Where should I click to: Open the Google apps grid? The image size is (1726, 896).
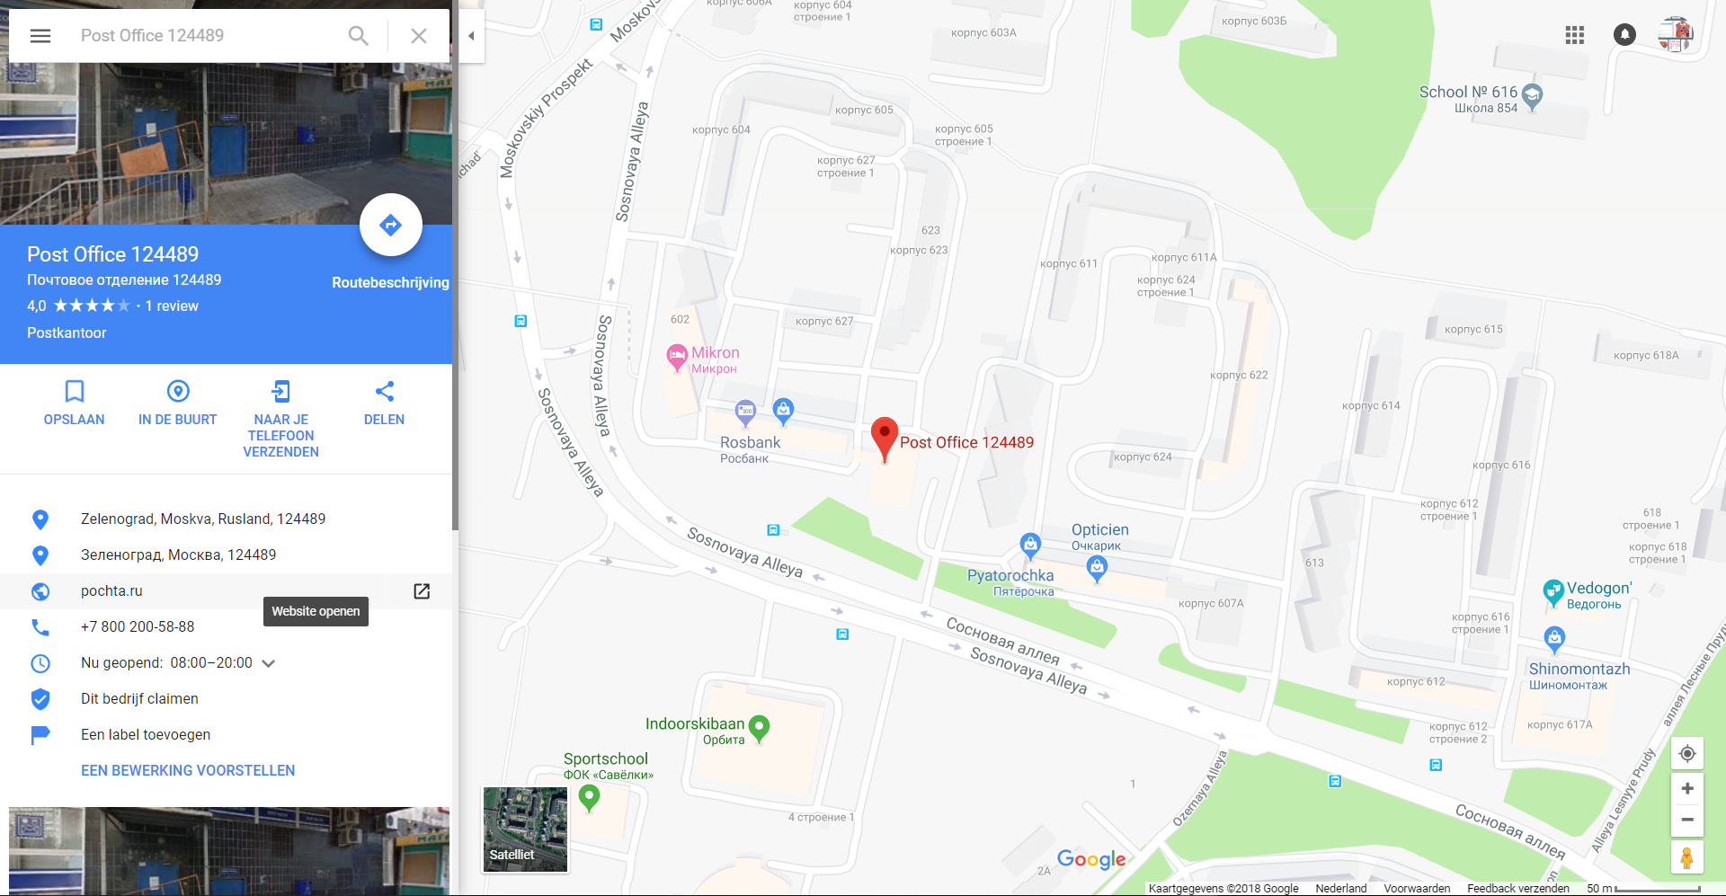pos(1575,35)
